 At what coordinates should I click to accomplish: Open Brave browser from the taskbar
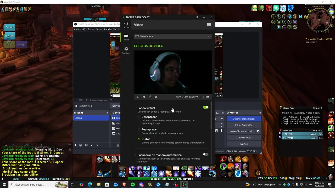pos(124,185)
